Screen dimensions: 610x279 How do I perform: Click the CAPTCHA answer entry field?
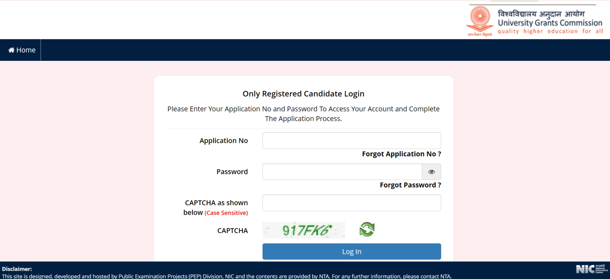(x=351, y=203)
